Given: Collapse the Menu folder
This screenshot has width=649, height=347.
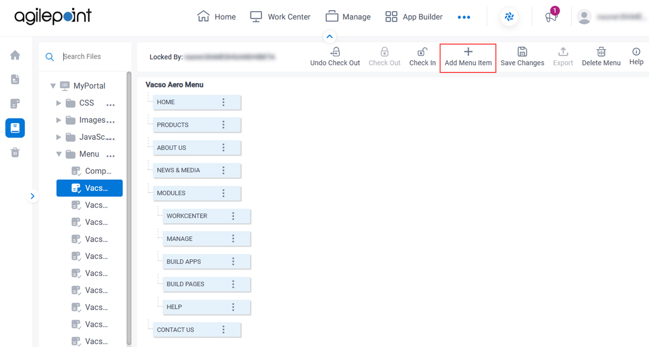Looking at the screenshot, I should coord(59,154).
